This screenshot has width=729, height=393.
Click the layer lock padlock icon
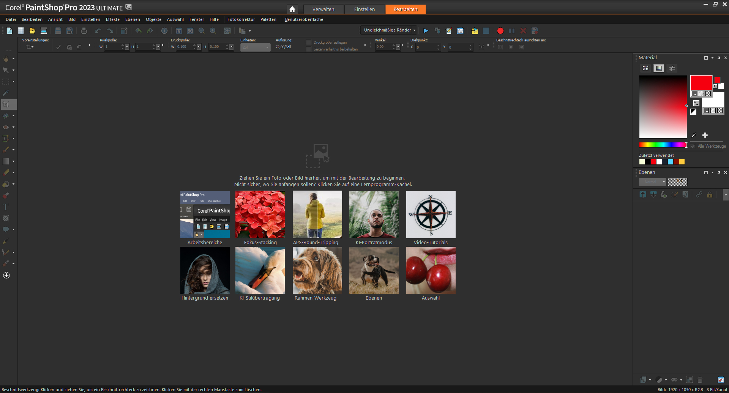point(709,194)
